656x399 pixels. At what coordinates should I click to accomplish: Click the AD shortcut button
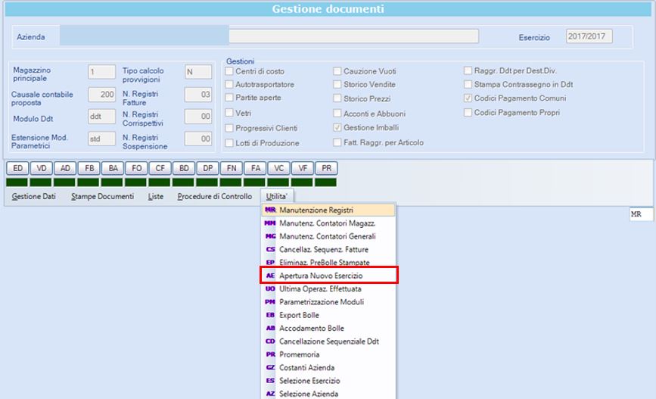[65, 168]
